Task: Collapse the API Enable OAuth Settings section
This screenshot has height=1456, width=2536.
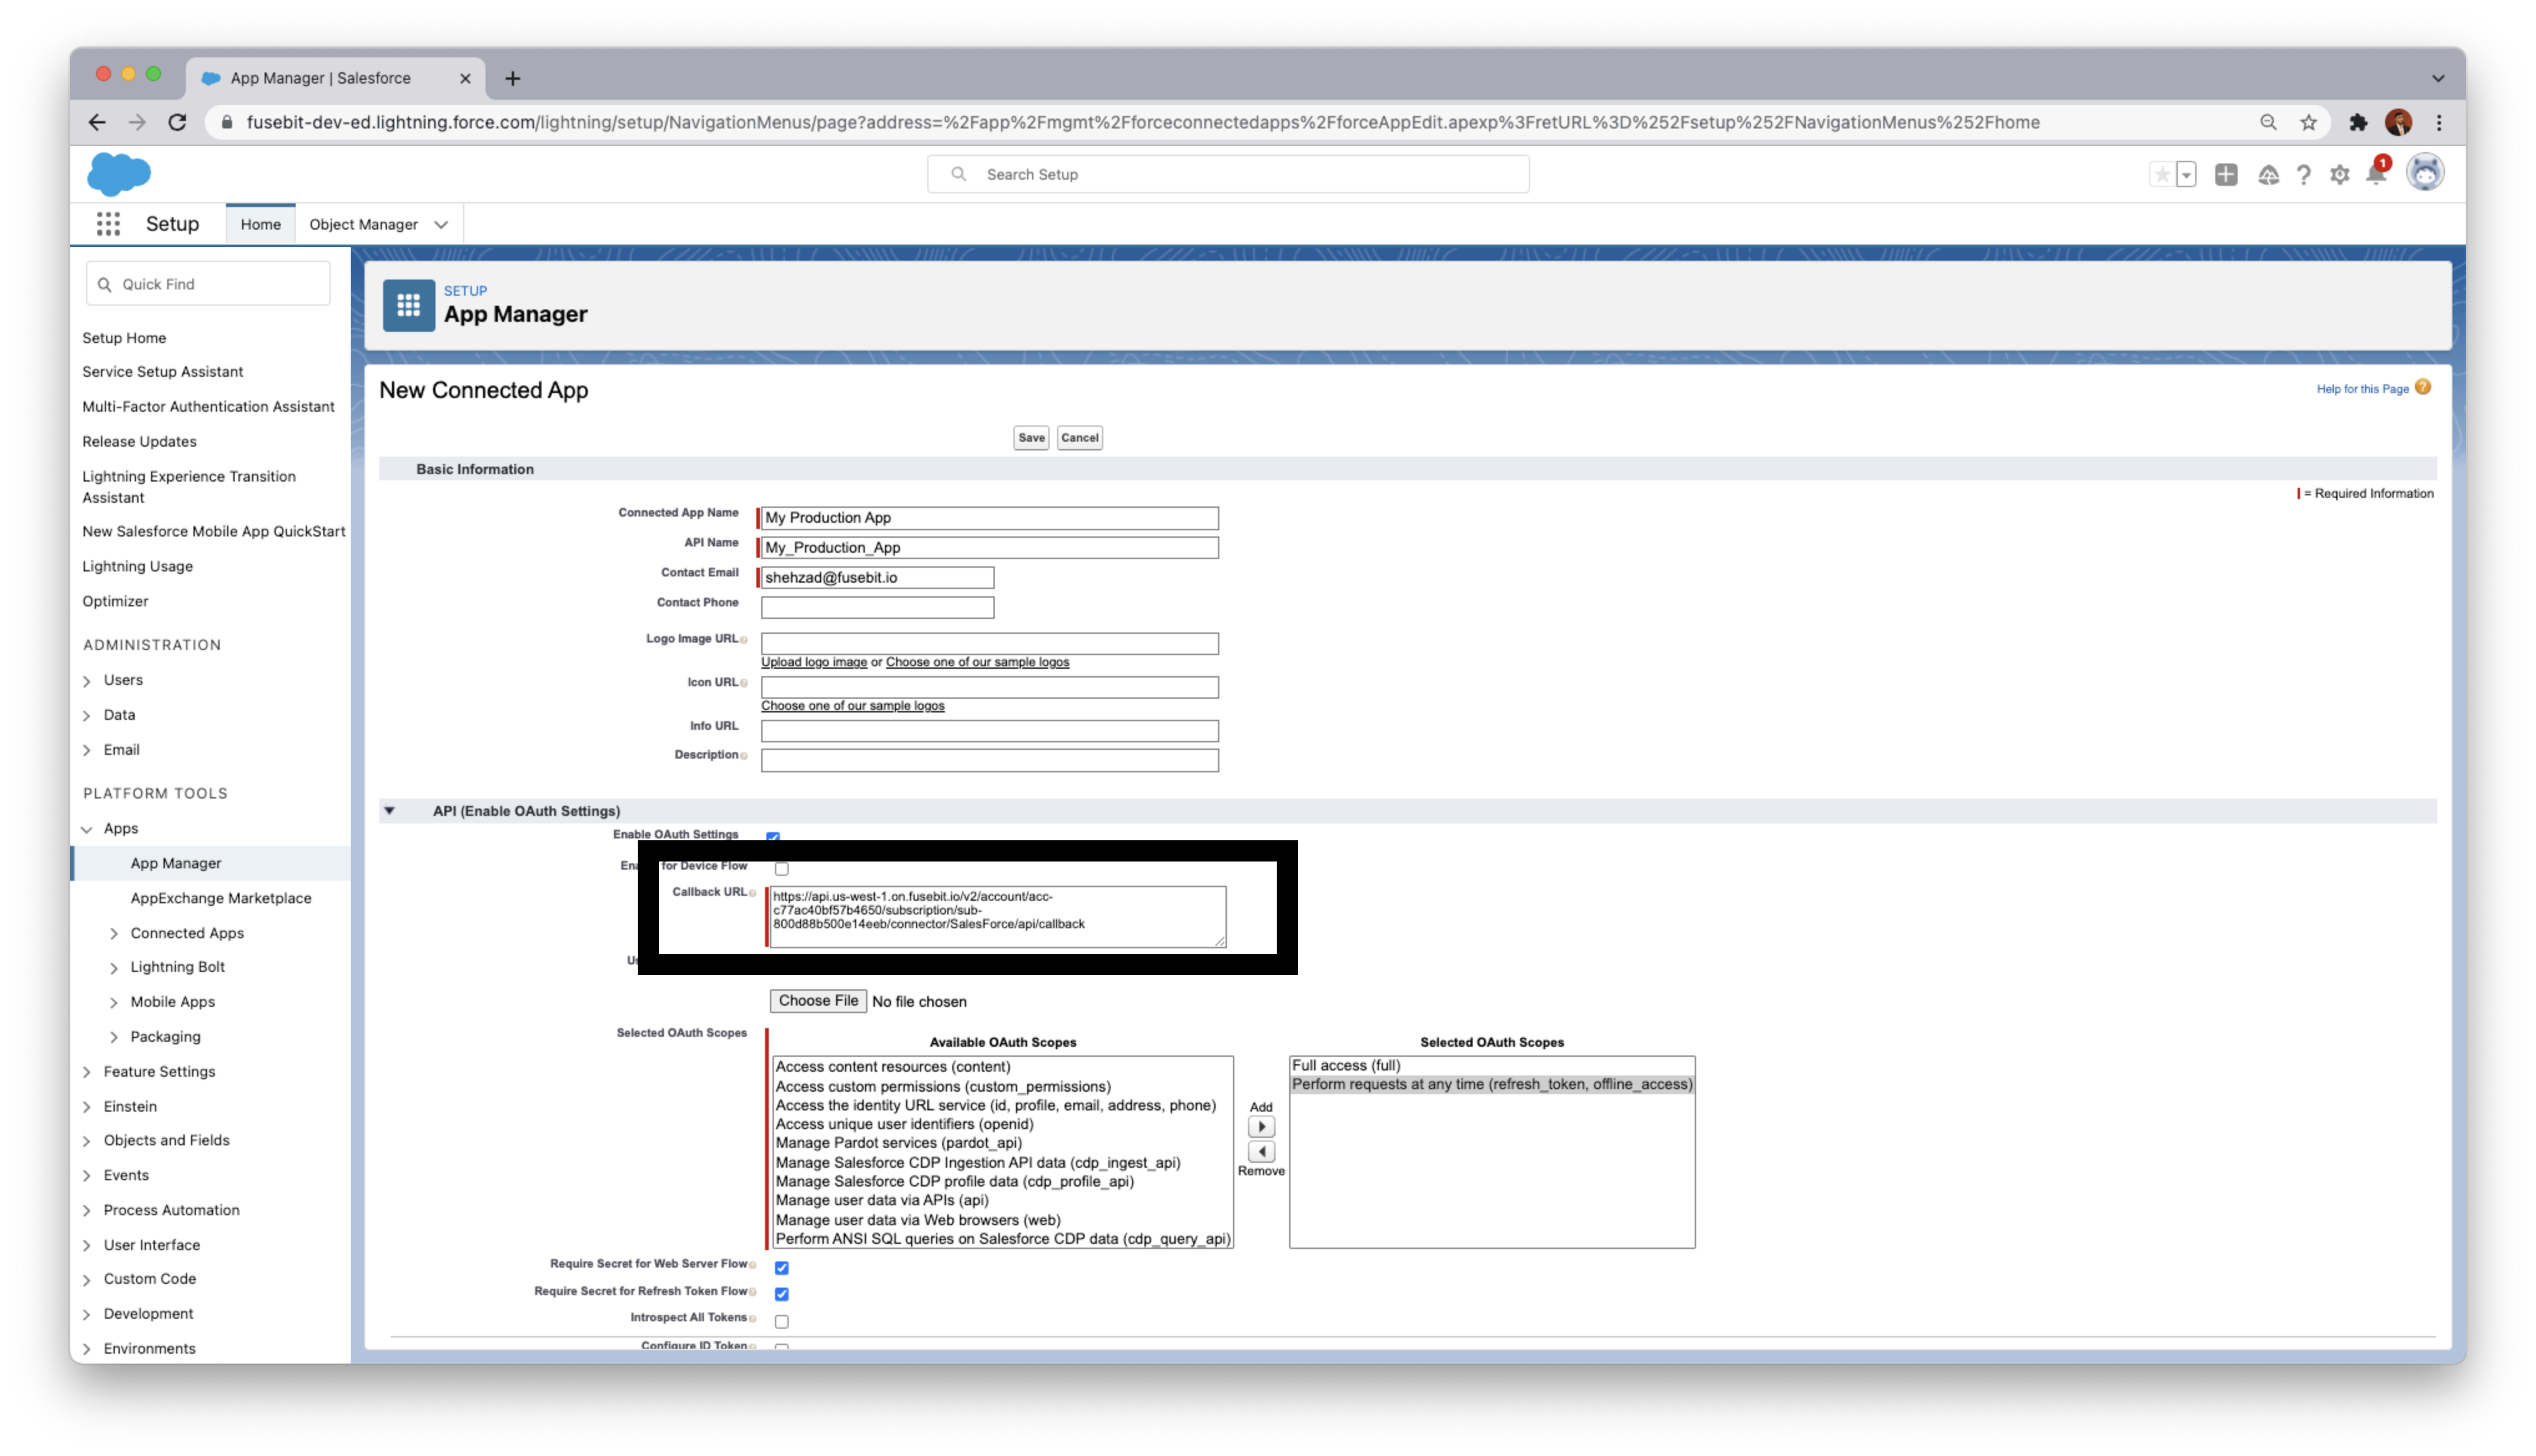Action: pos(390,811)
